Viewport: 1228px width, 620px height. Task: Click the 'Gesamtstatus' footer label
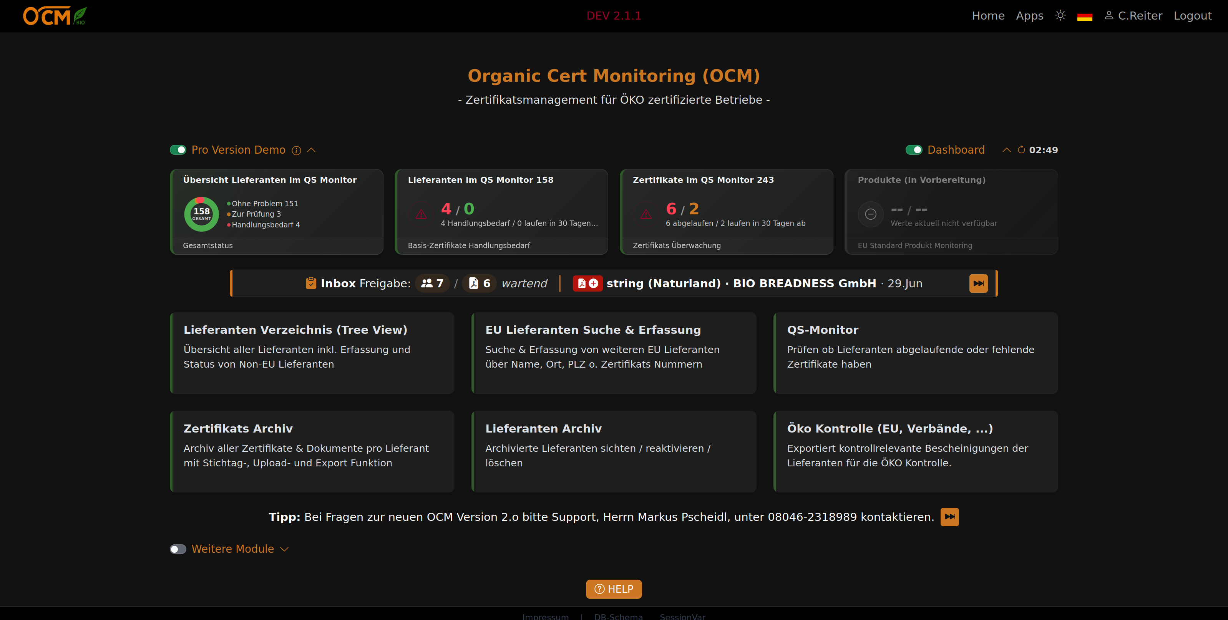click(208, 245)
